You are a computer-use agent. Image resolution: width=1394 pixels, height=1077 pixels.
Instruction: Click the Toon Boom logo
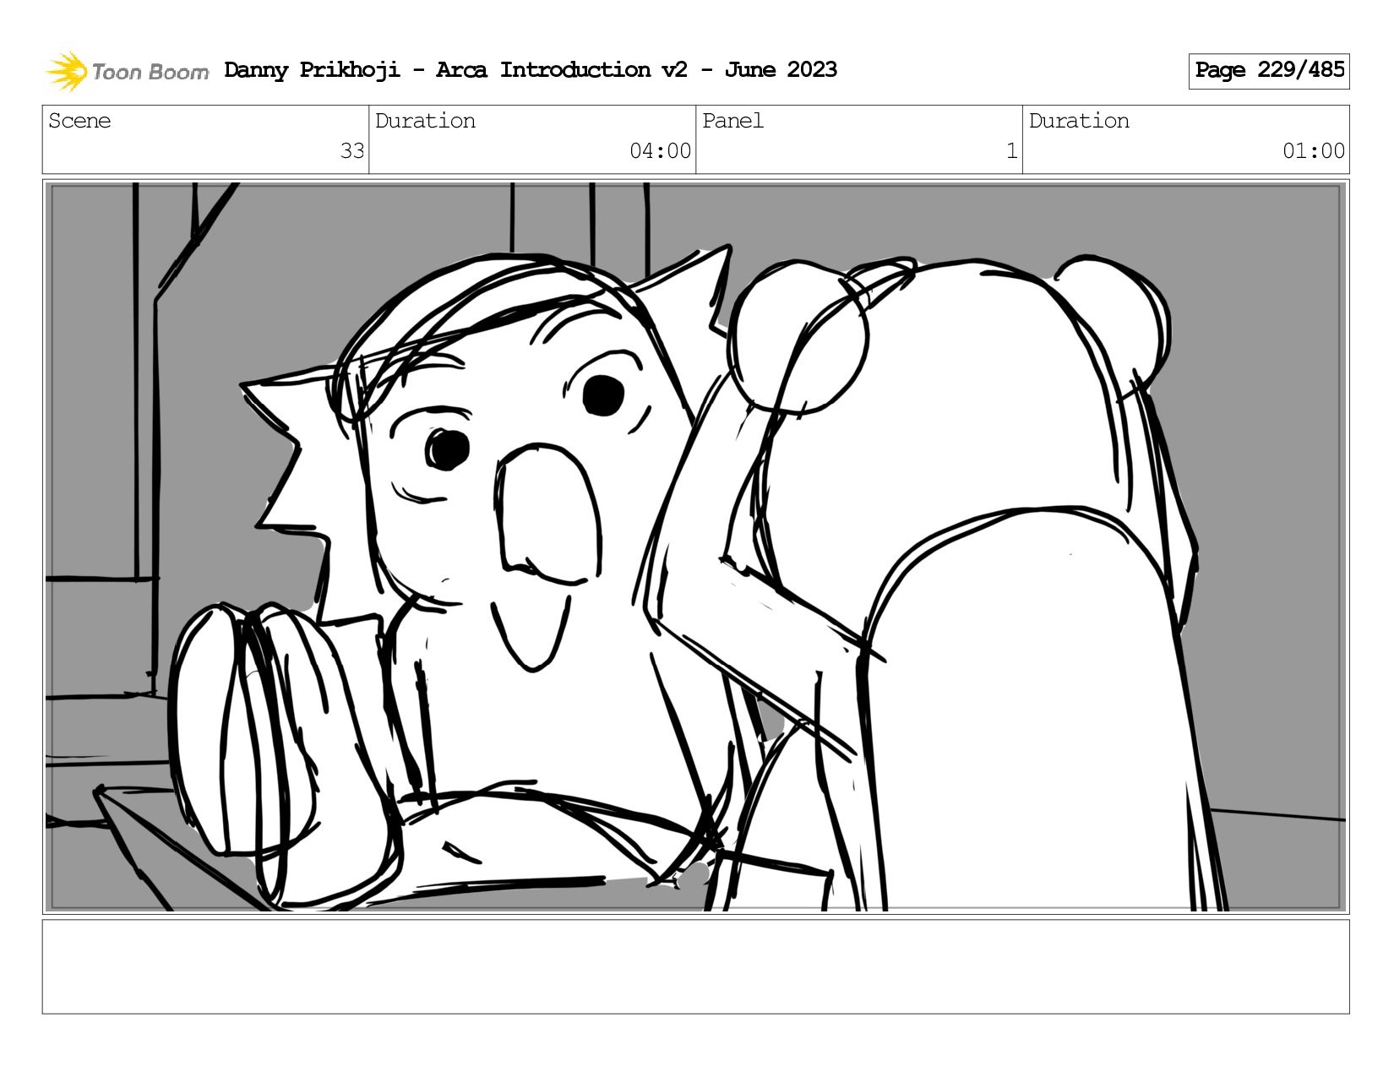(x=127, y=71)
